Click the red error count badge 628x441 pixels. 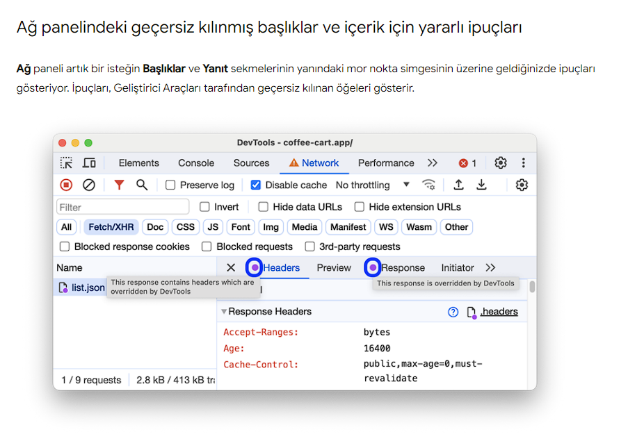468,163
